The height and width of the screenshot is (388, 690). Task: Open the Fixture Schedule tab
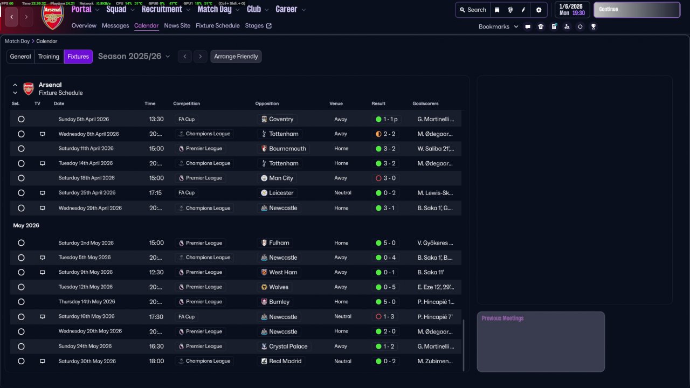[x=218, y=25]
